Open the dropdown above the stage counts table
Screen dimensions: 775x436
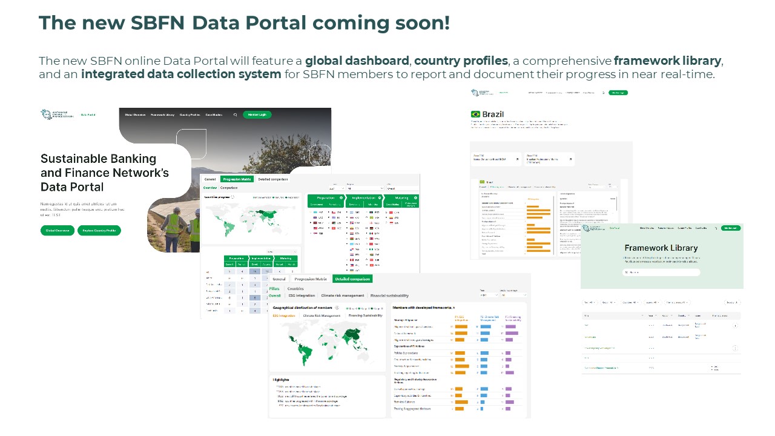[x=282, y=251]
